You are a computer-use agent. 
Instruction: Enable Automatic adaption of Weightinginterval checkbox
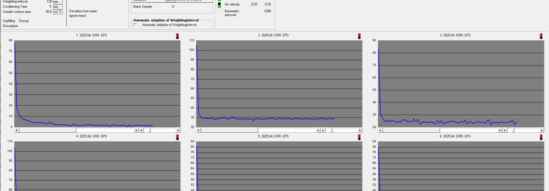pos(135,25)
